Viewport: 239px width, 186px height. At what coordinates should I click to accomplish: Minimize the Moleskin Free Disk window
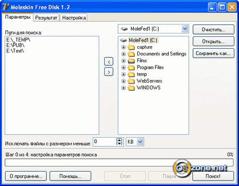pos(212,7)
